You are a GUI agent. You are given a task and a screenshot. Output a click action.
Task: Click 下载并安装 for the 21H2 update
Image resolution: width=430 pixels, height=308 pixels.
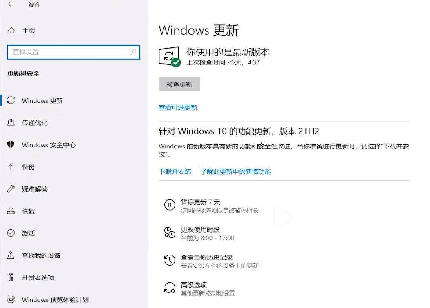tap(175, 172)
